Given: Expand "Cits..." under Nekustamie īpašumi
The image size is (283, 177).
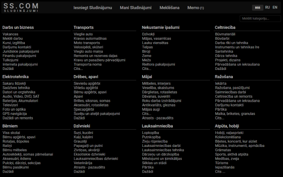Looking at the screenshot, I should 146,69.
